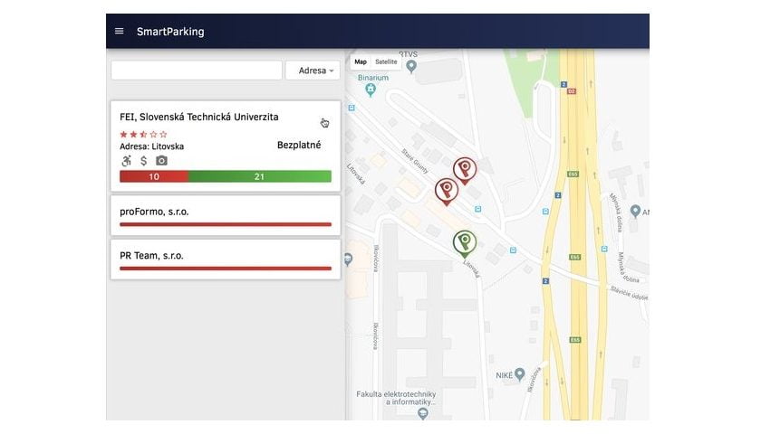
Task: Click the red occupied segment showing 10
Action: [154, 176]
